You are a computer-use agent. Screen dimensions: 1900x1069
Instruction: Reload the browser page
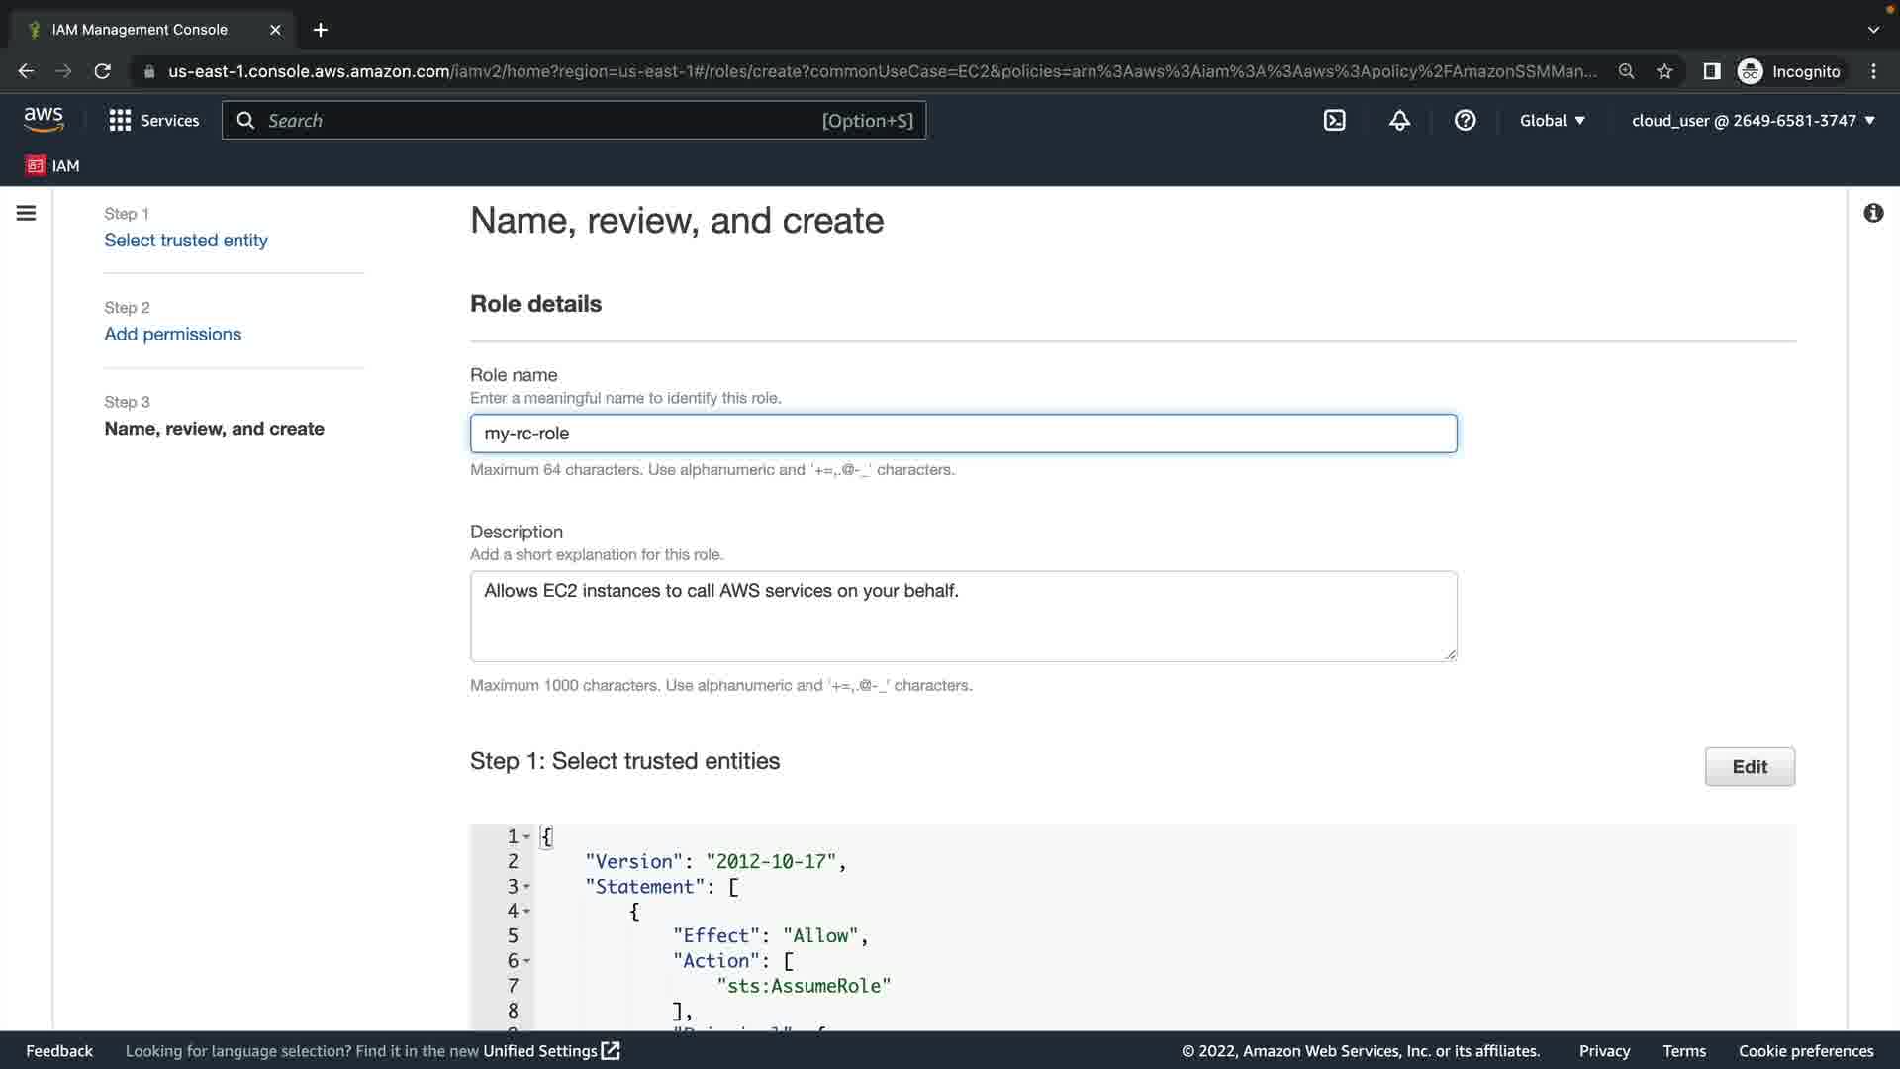pos(102,71)
